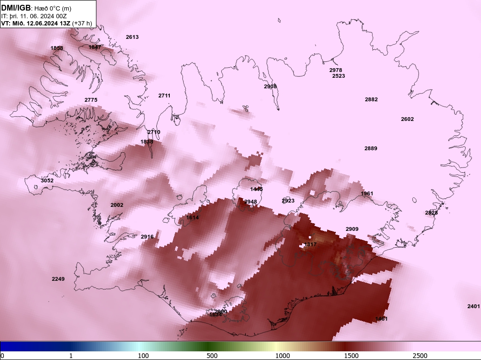Click the legend tick label 1500
Viewport: 481px width, 360px height.
click(351, 356)
